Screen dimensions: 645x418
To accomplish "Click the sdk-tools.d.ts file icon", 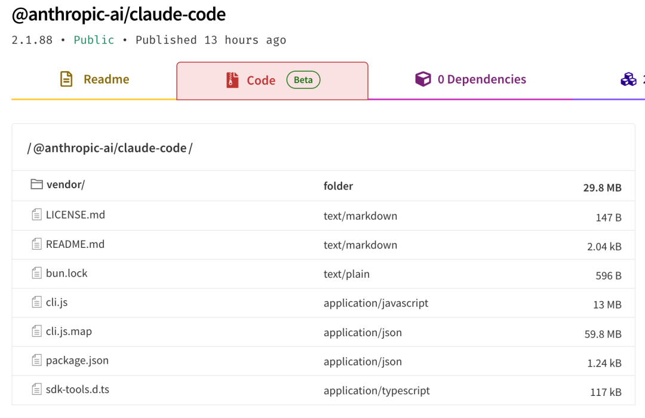I will coord(37,389).
